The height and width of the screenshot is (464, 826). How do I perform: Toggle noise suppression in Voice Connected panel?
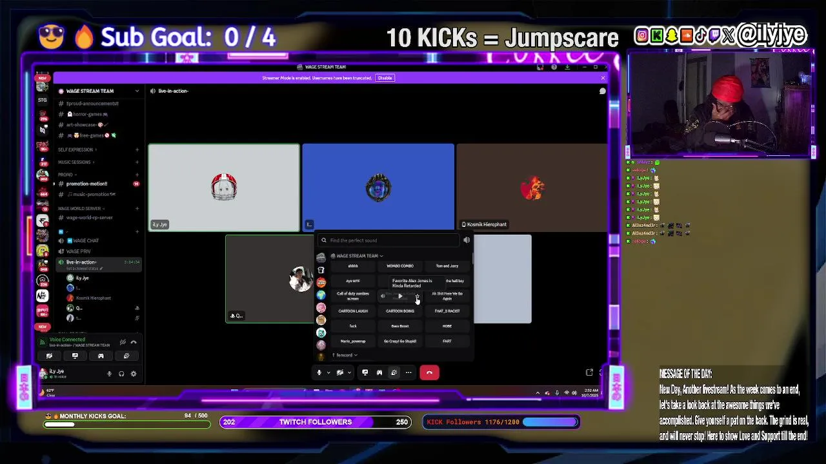point(123,342)
